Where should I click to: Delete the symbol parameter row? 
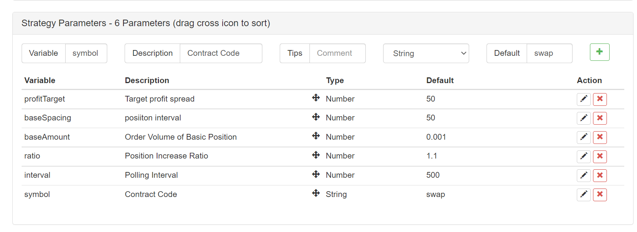[x=600, y=195]
